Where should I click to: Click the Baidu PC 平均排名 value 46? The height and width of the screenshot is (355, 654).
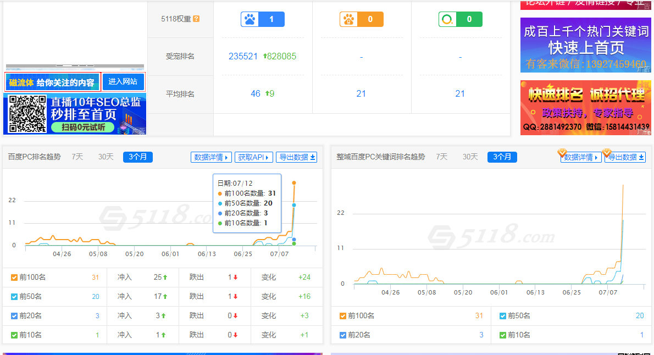click(x=255, y=94)
